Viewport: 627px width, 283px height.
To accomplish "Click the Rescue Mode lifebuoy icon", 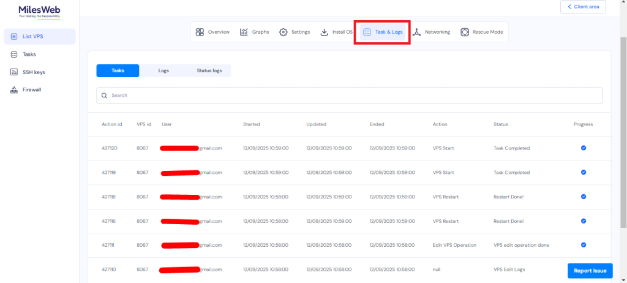I will click(x=465, y=32).
